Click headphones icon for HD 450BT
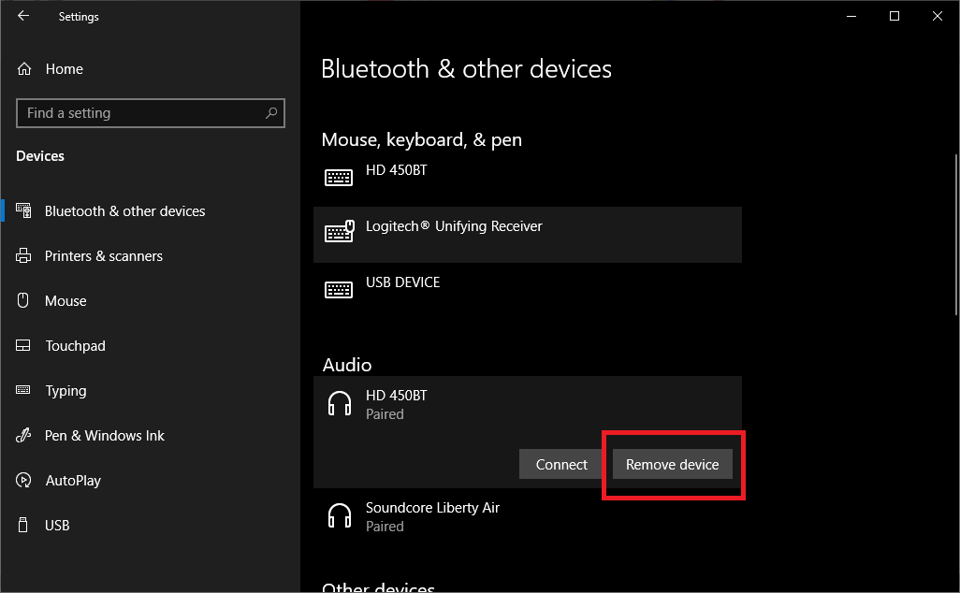Image resolution: width=960 pixels, height=593 pixels. (340, 404)
